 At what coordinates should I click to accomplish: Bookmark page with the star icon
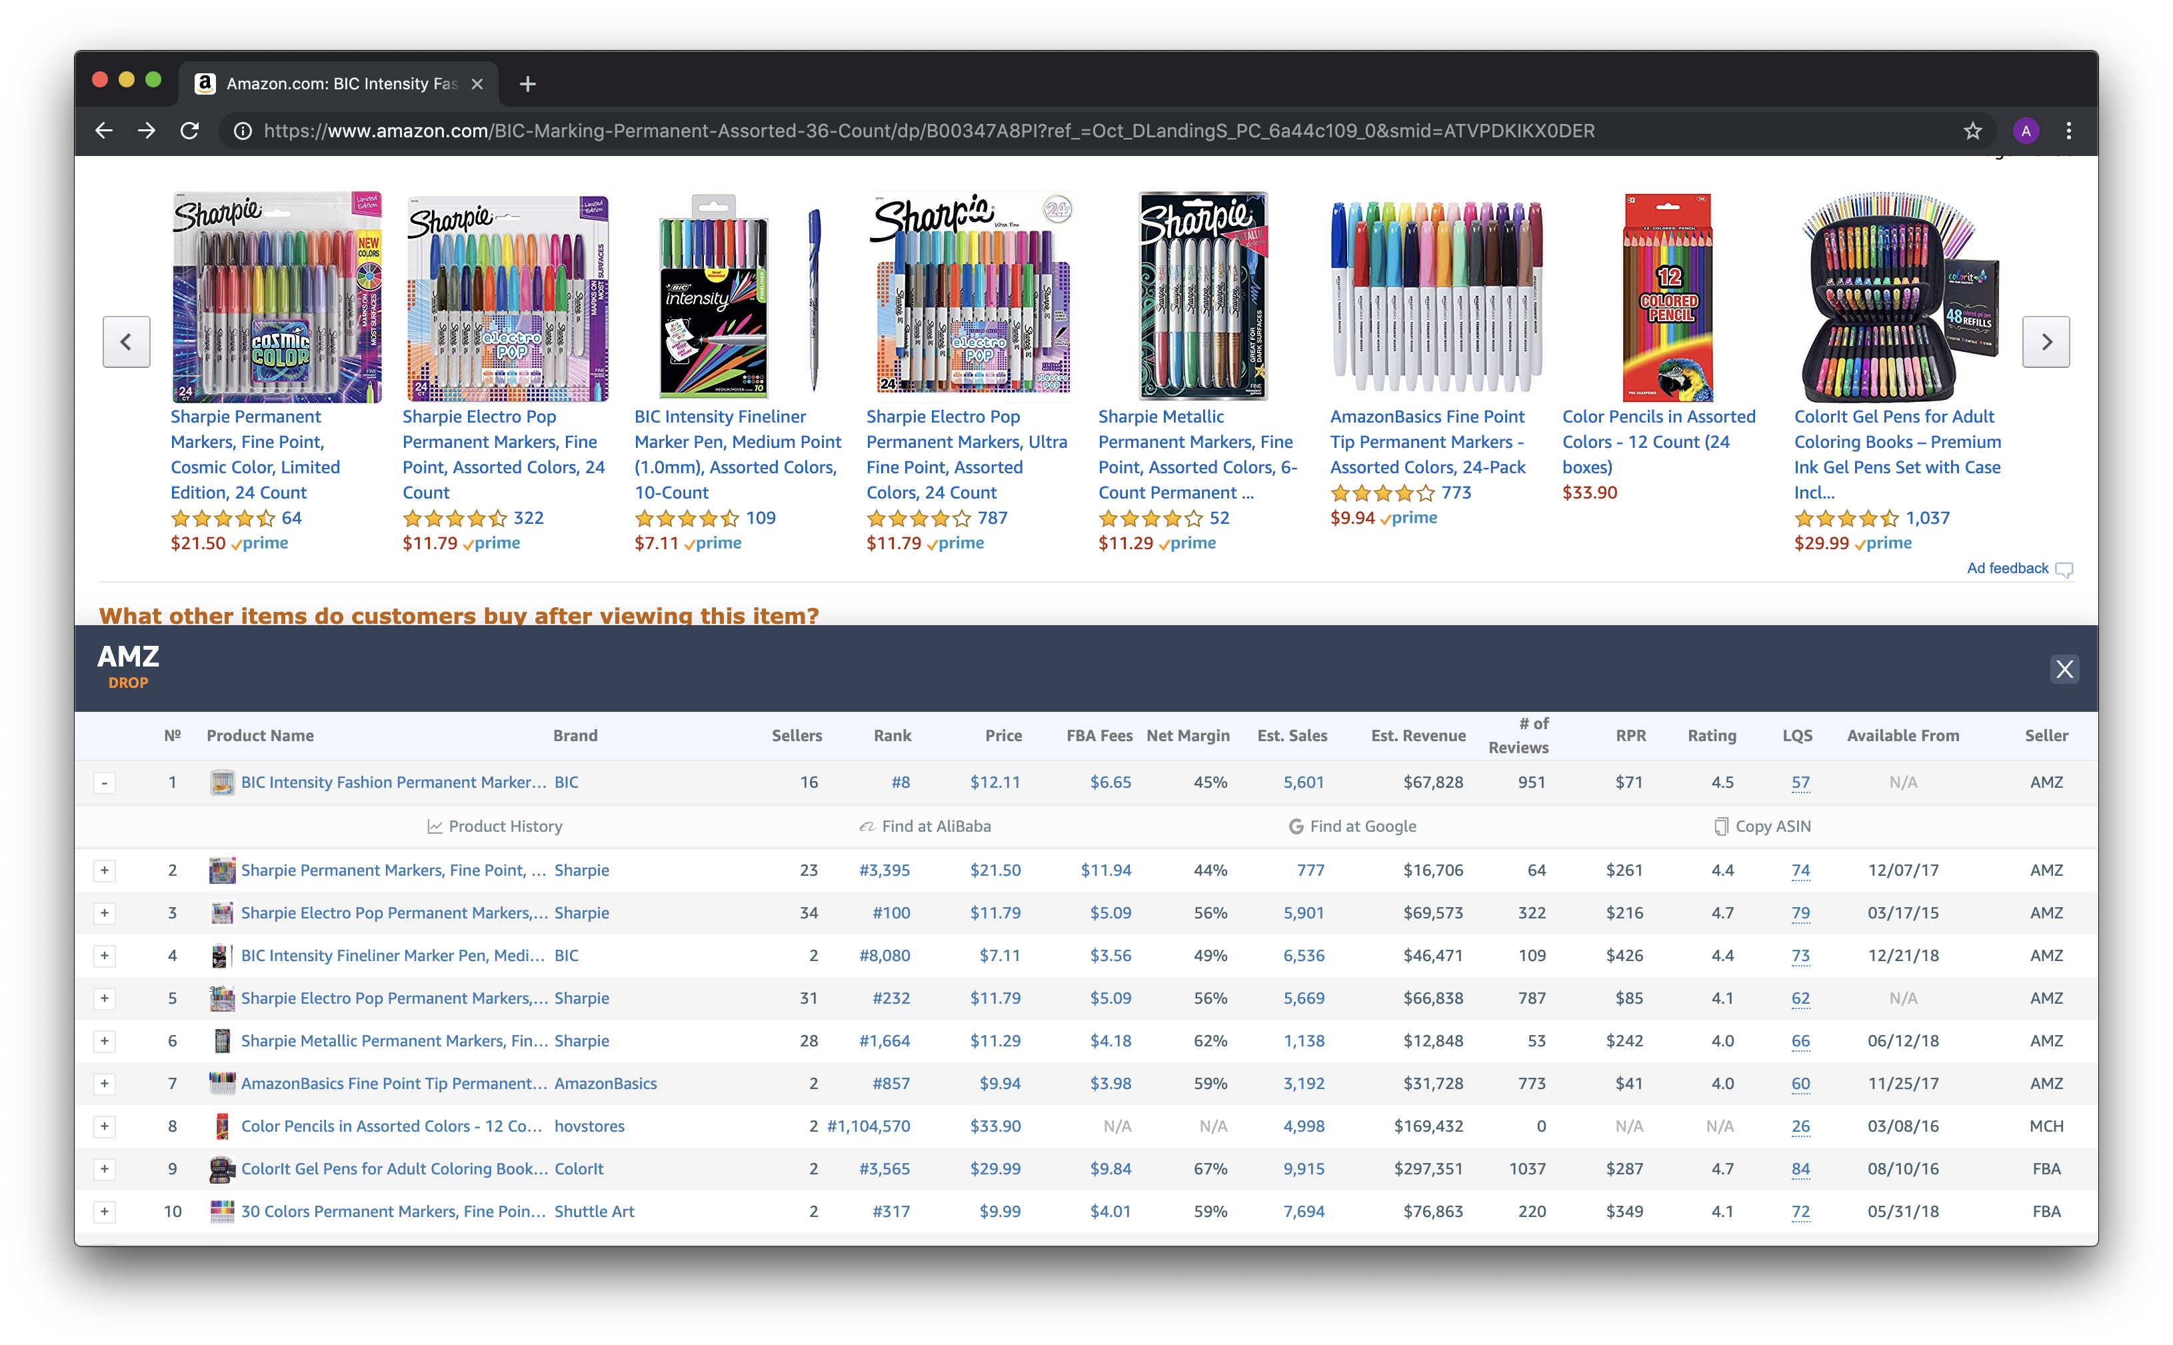(1973, 131)
